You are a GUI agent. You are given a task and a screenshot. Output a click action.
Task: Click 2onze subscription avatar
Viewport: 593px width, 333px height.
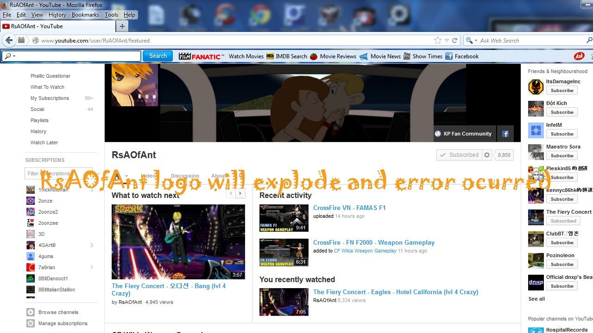click(x=30, y=201)
